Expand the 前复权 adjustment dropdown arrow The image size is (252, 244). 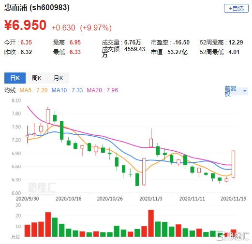(x=245, y=91)
